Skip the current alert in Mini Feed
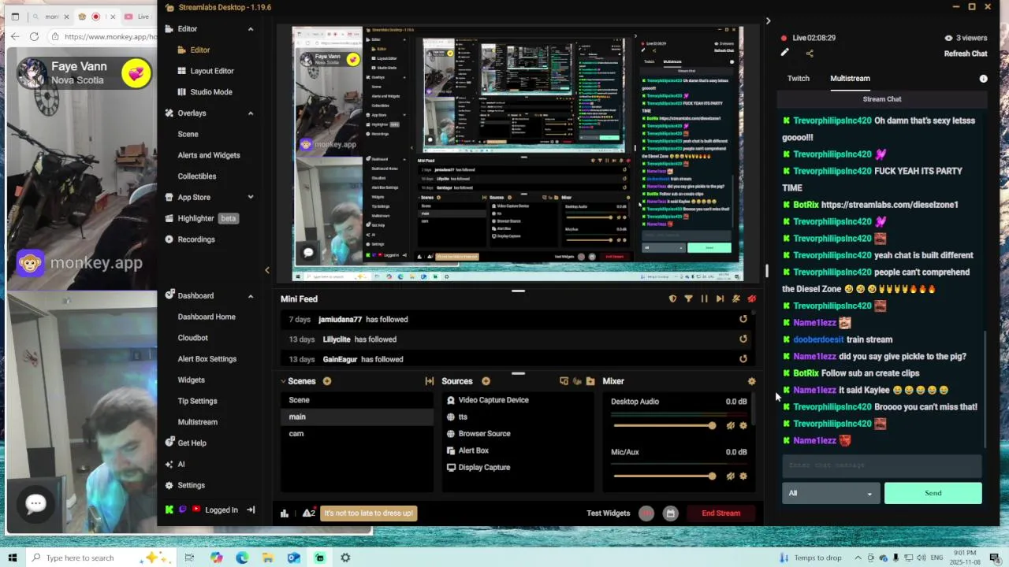The height and width of the screenshot is (567, 1009). (x=720, y=299)
